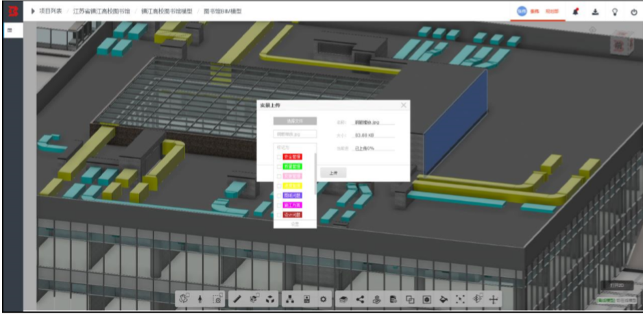
Task: Open the left sidebar menu icon
Action: tap(10, 30)
